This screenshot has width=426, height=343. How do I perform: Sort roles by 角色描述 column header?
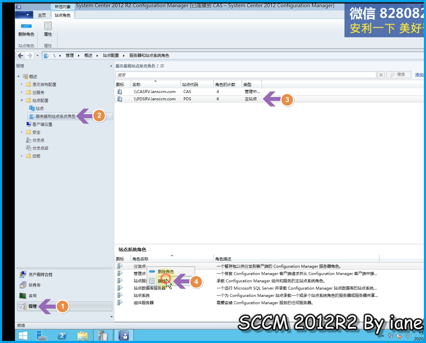point(296,259)
